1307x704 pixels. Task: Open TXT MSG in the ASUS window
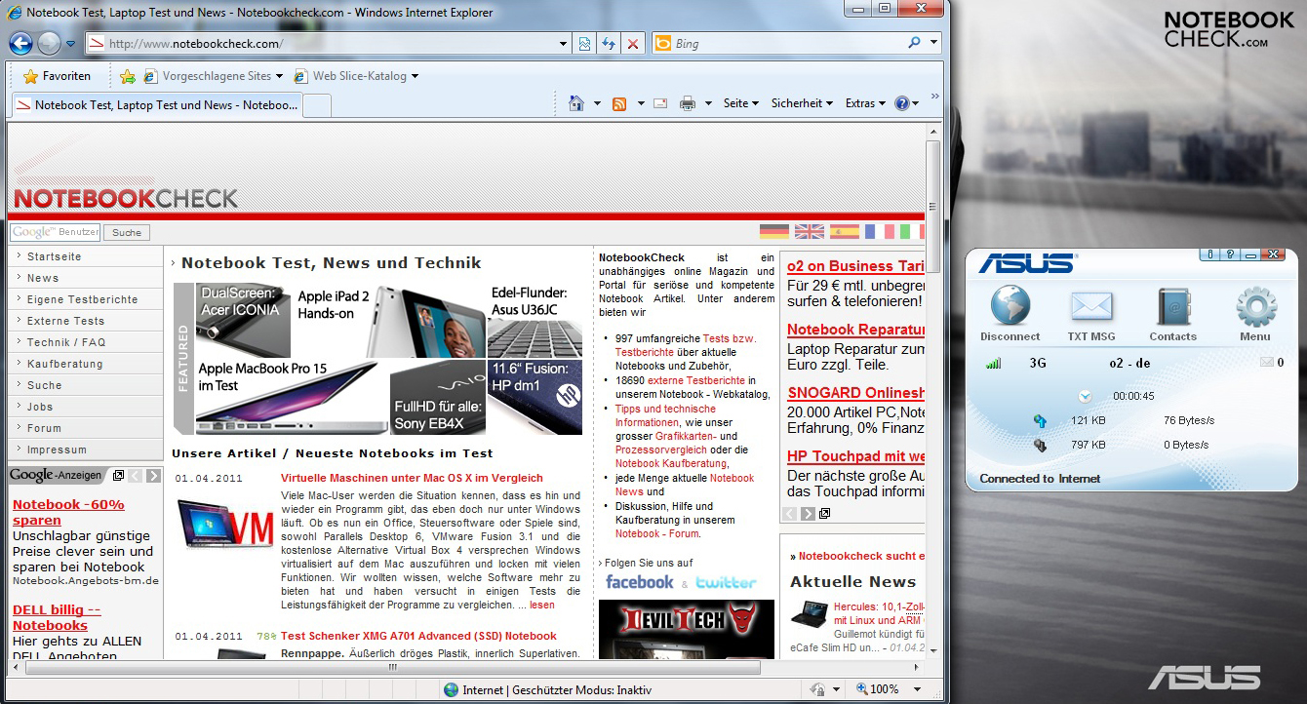[x=1090, y=314]
